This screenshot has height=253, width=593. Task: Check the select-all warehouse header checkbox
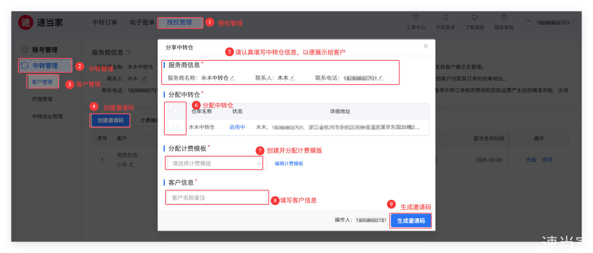click(x=176, y=112)
